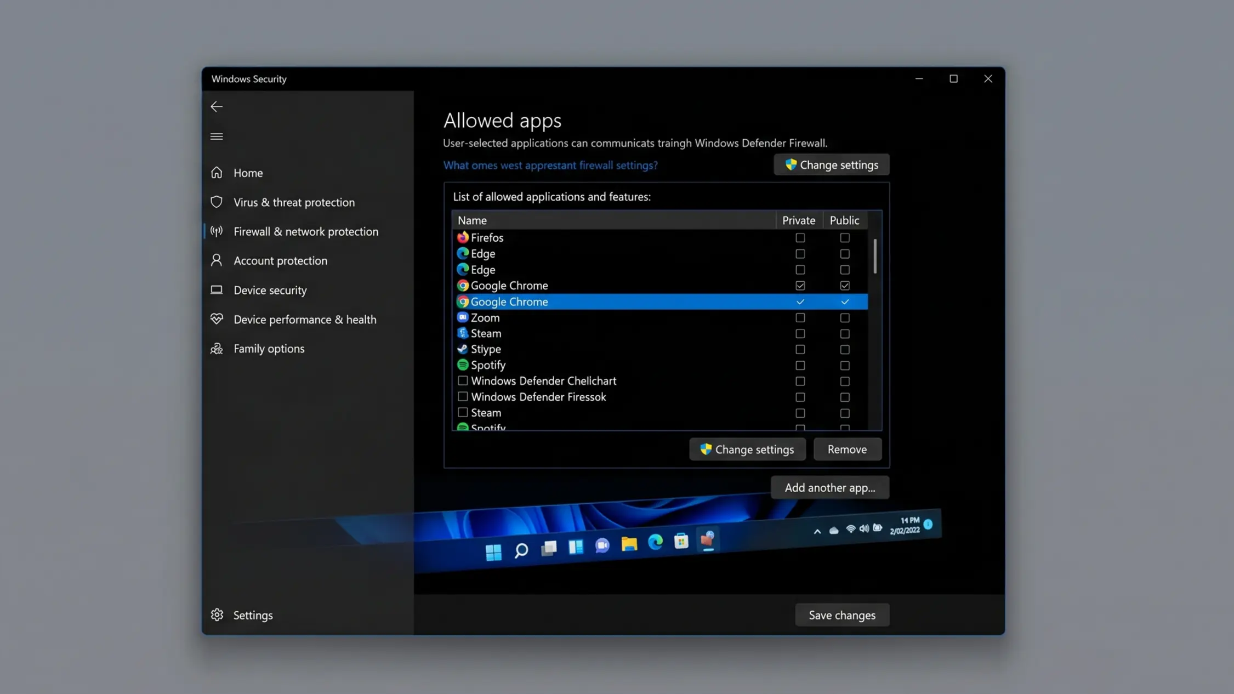Enable Private checkbox for Zoom

(800, 317)
